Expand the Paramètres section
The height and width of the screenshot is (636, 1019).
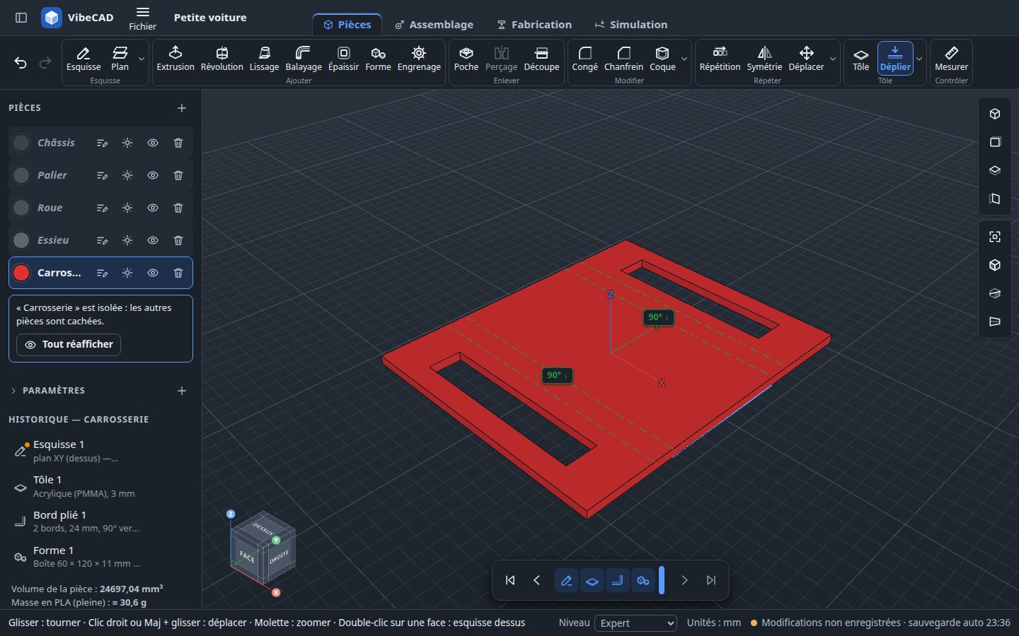point(47,391)
